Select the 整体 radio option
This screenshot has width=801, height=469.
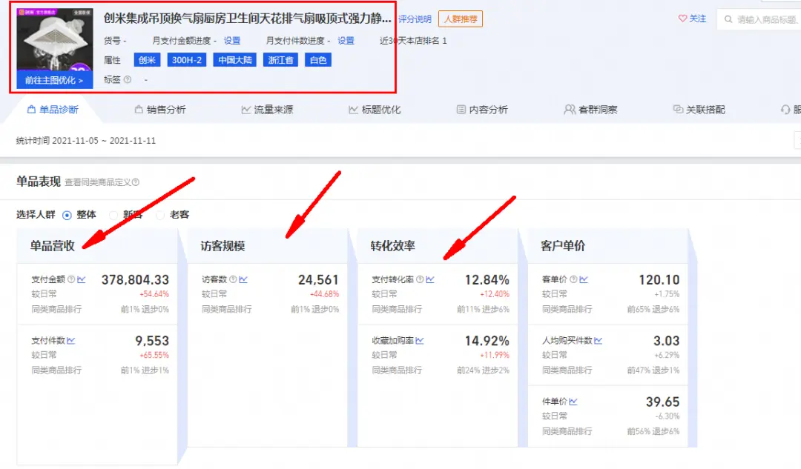[66, 215]
